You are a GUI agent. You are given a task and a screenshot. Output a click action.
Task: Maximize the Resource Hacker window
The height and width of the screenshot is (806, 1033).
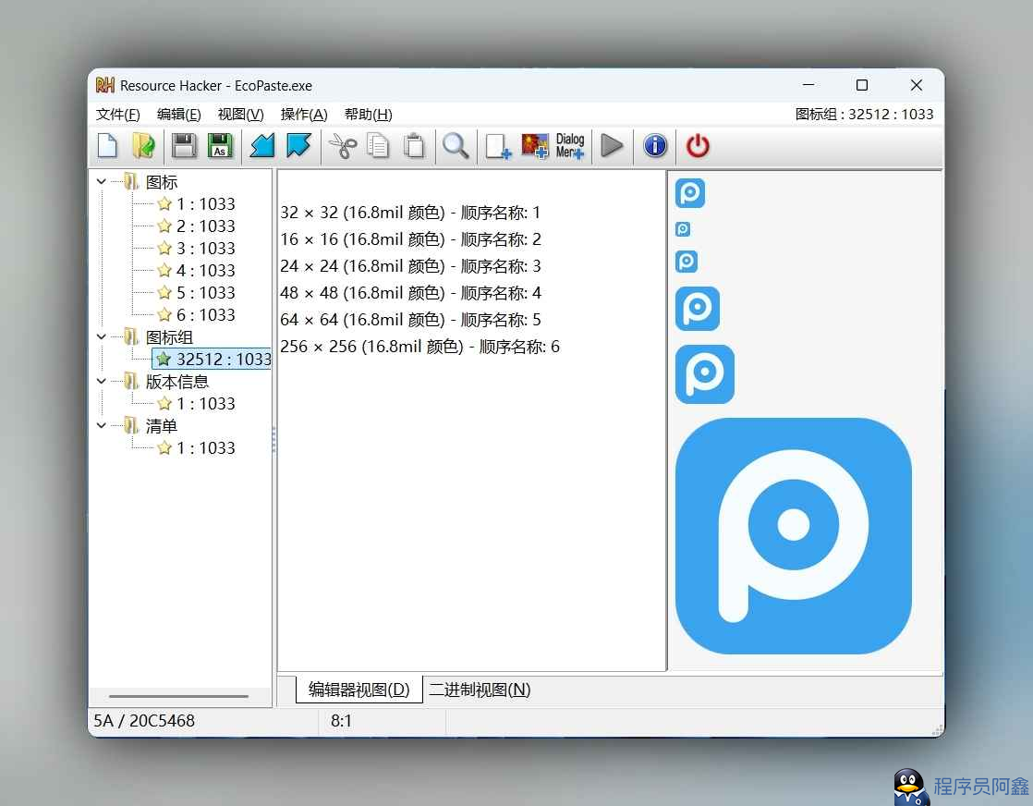click(862, 85)
